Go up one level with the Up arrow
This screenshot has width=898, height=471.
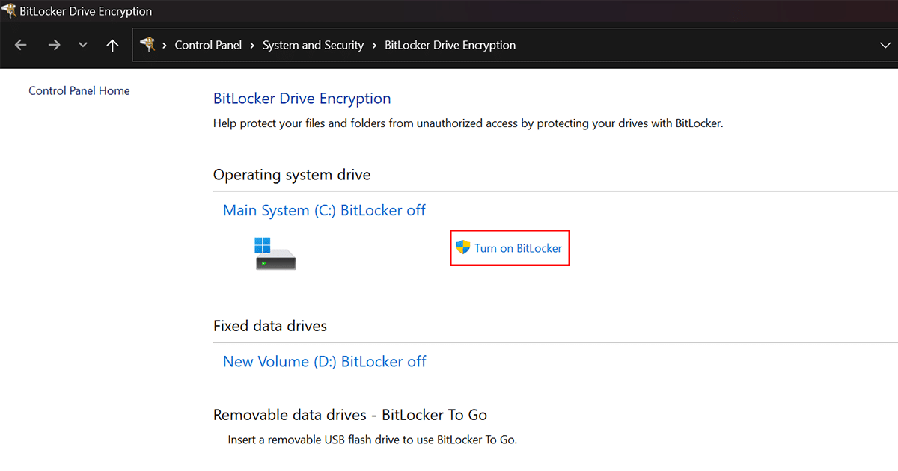112,46
